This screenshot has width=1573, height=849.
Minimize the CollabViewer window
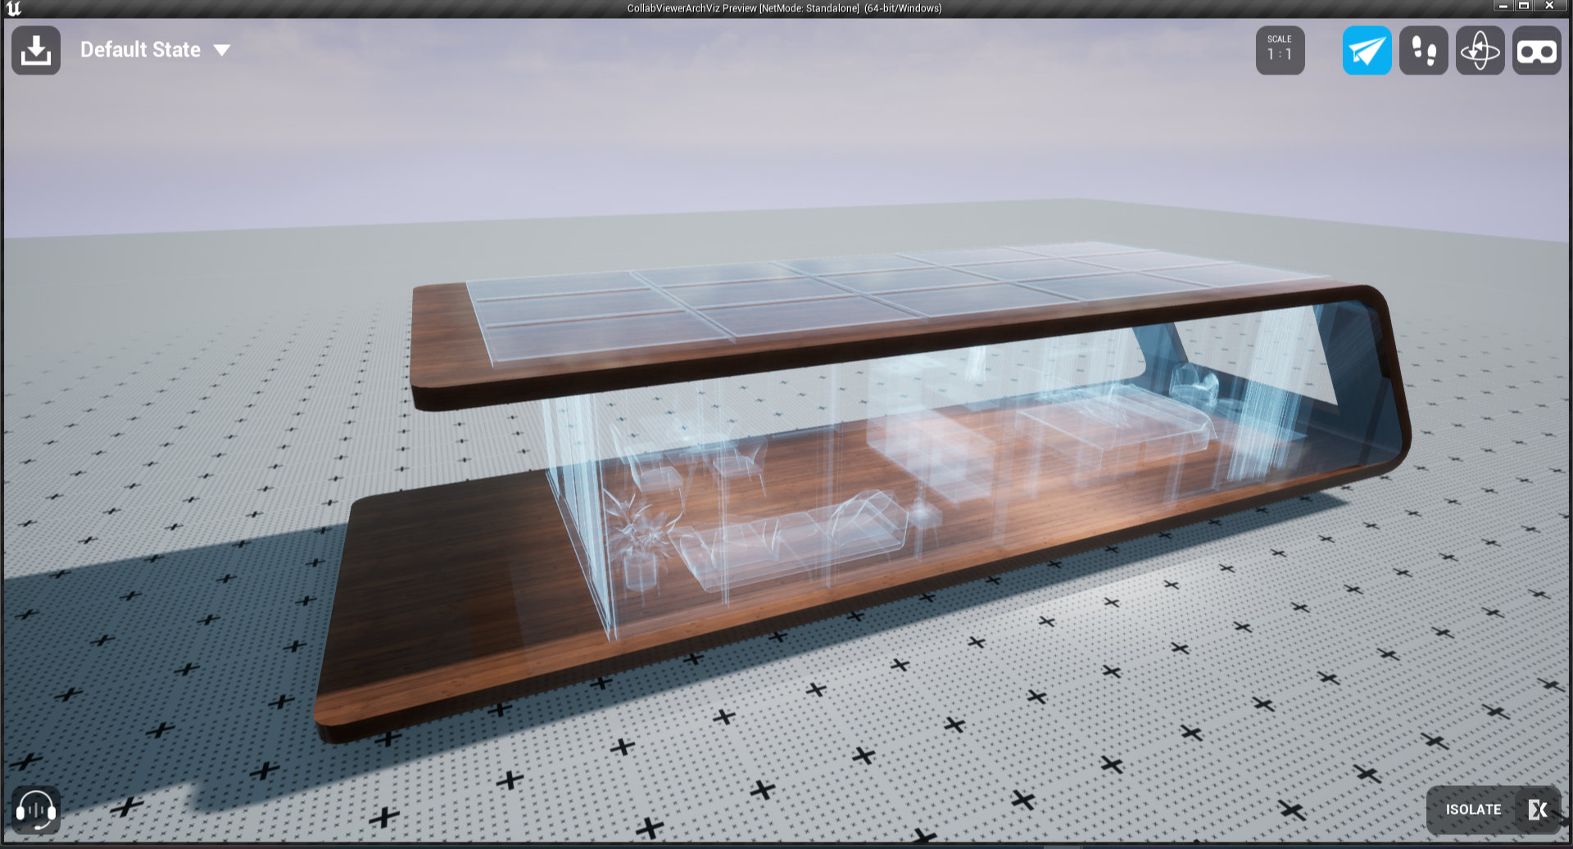pyautogui.click(x=1503, y=6)
